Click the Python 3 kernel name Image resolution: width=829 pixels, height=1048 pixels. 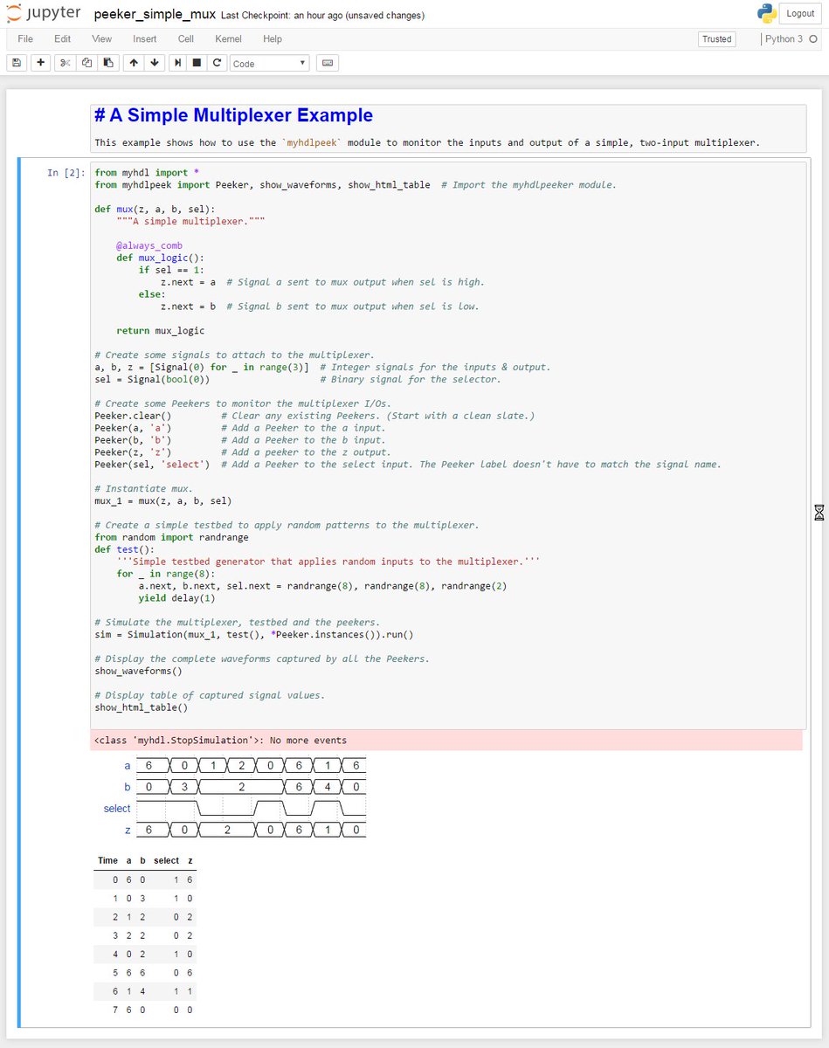784,39
